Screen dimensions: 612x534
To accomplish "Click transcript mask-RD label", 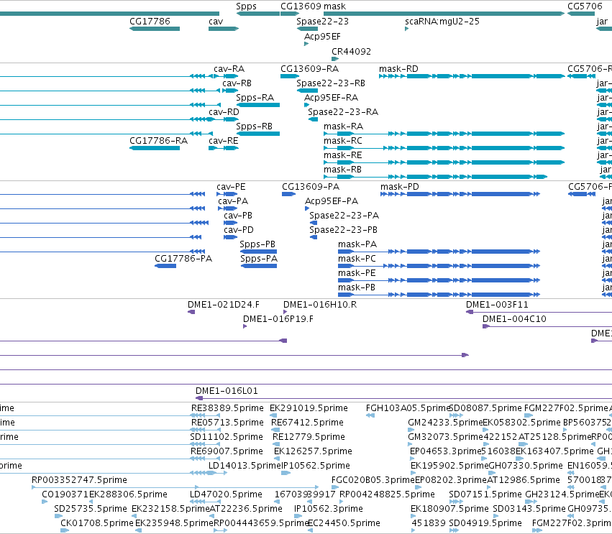I will click(x=399, y=69).
